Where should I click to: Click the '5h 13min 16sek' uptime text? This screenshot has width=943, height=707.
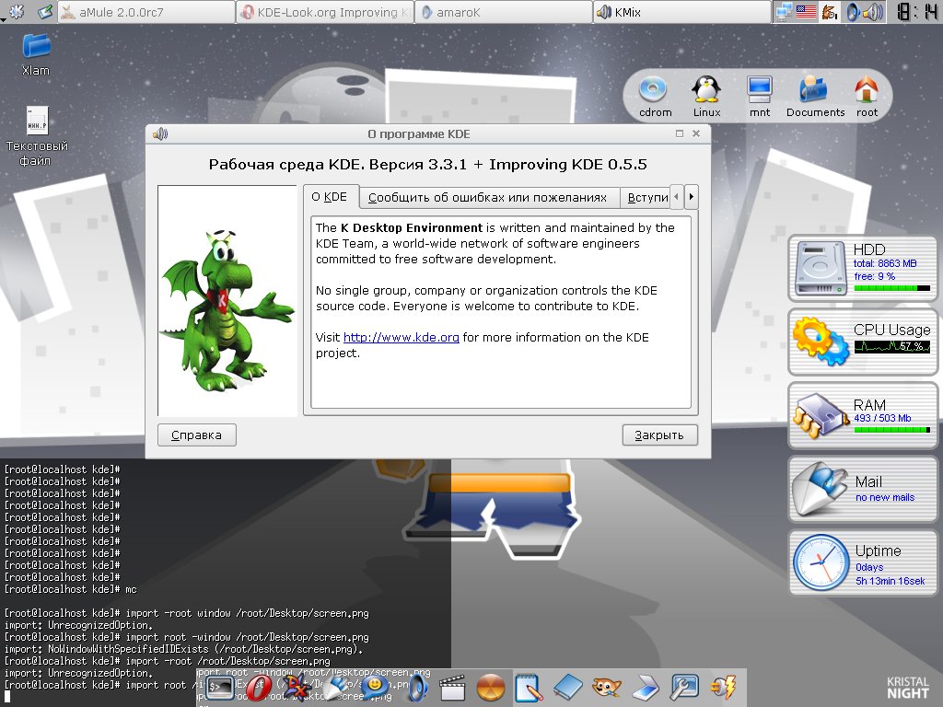click(891, 582)
